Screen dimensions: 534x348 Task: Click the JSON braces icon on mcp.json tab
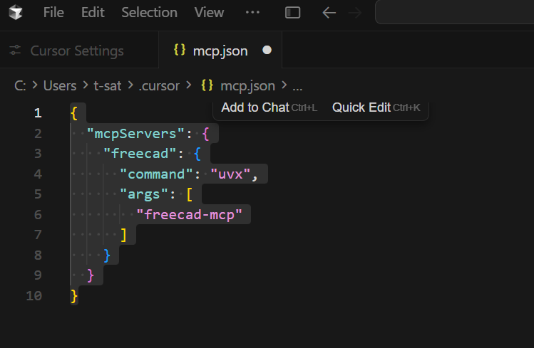click(180, 50)
